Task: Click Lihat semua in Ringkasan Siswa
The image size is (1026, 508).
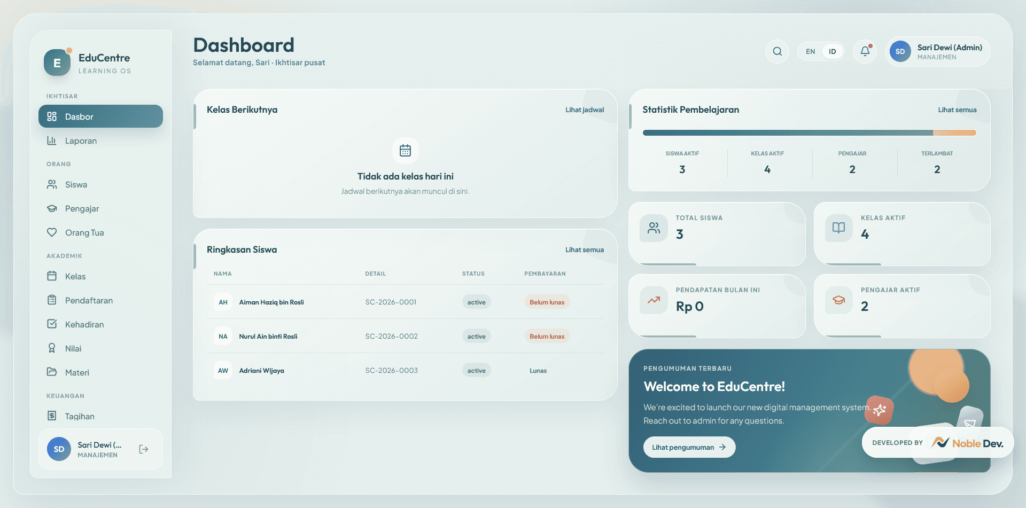Action: [x=585, y=249]
